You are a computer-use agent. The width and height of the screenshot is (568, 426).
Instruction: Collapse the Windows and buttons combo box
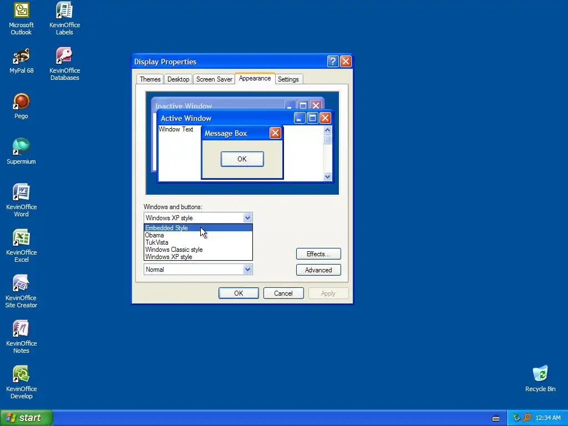(x=198, y=217)
